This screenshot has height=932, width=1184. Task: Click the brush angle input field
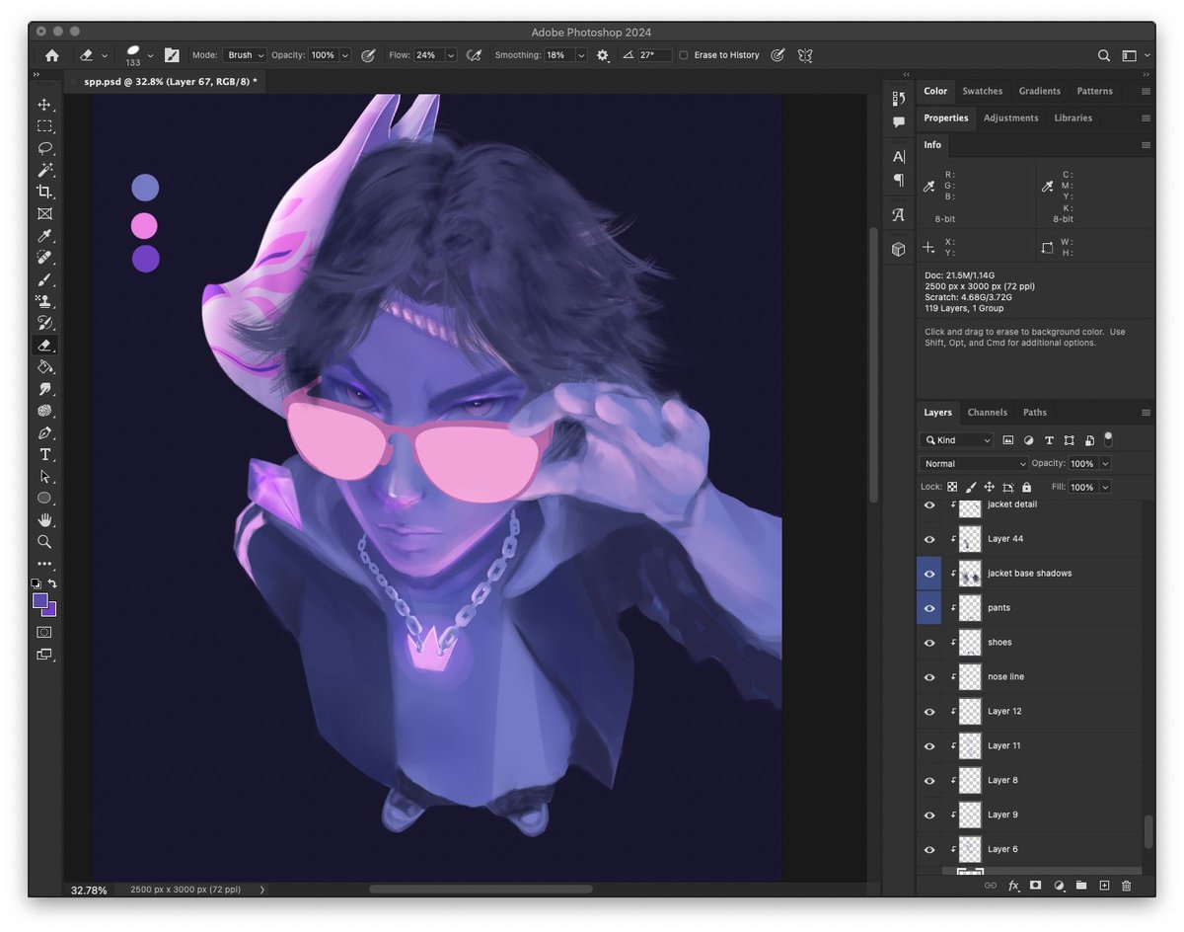[654, 55]
